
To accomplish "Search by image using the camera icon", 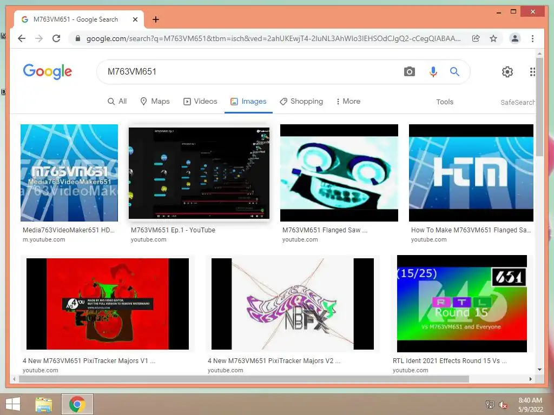I will coord(409,72).
